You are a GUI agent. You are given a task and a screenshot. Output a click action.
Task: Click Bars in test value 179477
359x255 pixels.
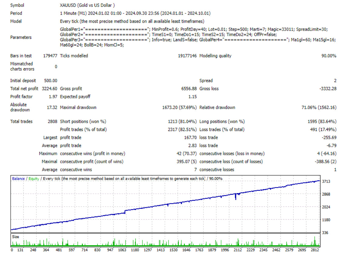coord(50,56)
